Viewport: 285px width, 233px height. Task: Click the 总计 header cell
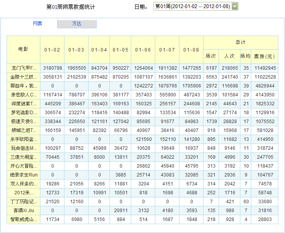pos(241,43)
